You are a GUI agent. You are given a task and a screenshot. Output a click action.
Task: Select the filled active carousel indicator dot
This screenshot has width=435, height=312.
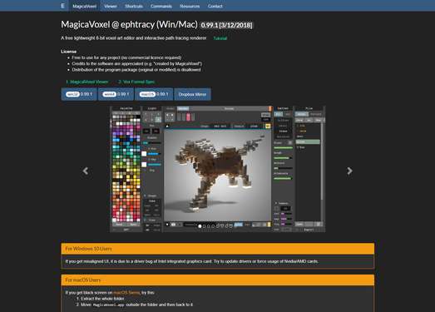click(x=200, y=226)
